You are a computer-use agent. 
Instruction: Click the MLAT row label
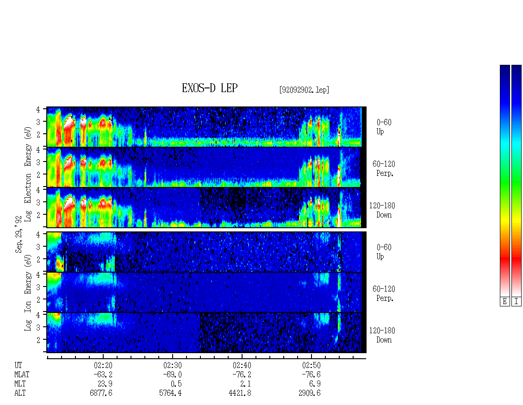[22, 374]
